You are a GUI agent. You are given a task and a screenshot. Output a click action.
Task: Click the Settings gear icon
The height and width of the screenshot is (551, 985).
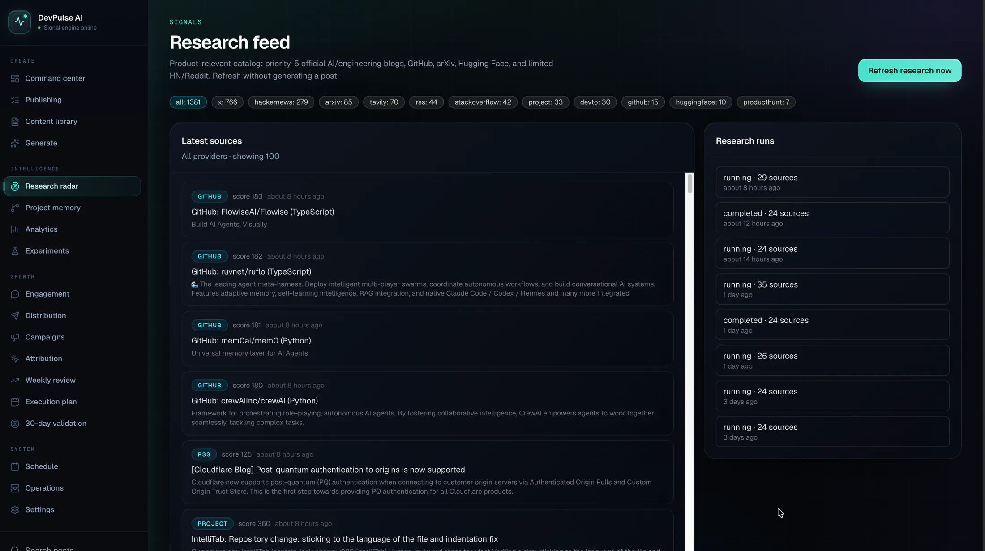click(x=15, y=509)
